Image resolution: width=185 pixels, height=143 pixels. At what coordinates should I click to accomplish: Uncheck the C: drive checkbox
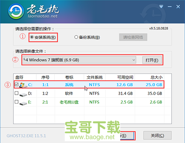click(17, 84)
